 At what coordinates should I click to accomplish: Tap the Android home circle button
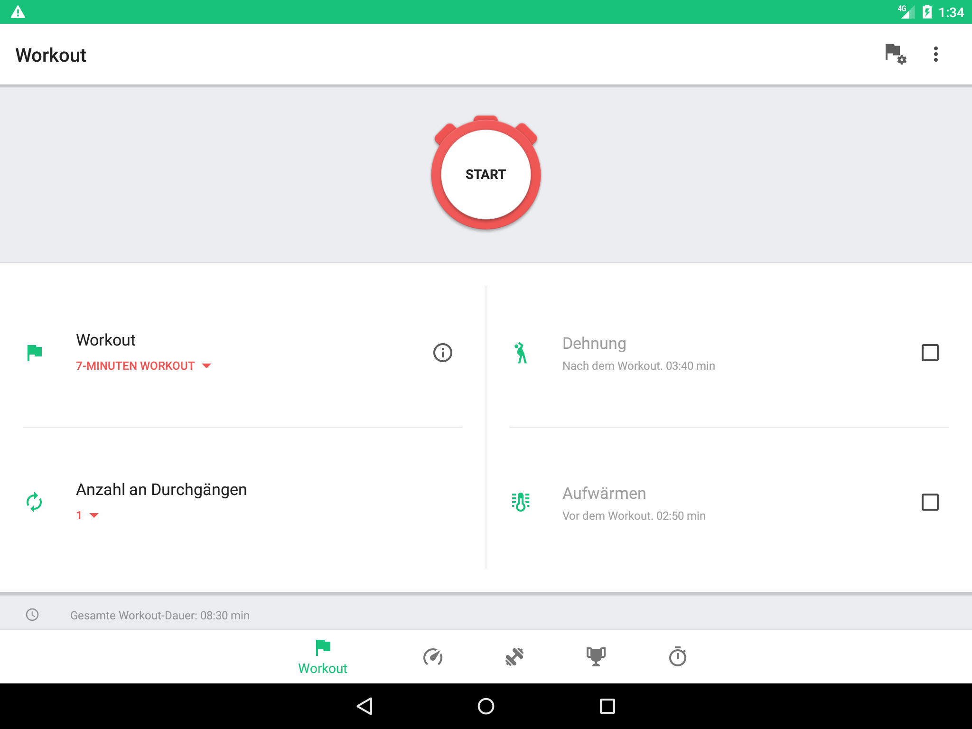pyautogui.click(x=486, y=706)
